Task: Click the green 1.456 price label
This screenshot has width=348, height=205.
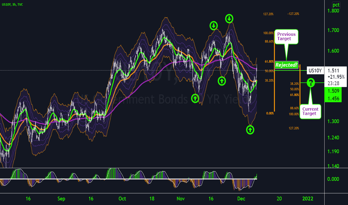Action: 333,99
